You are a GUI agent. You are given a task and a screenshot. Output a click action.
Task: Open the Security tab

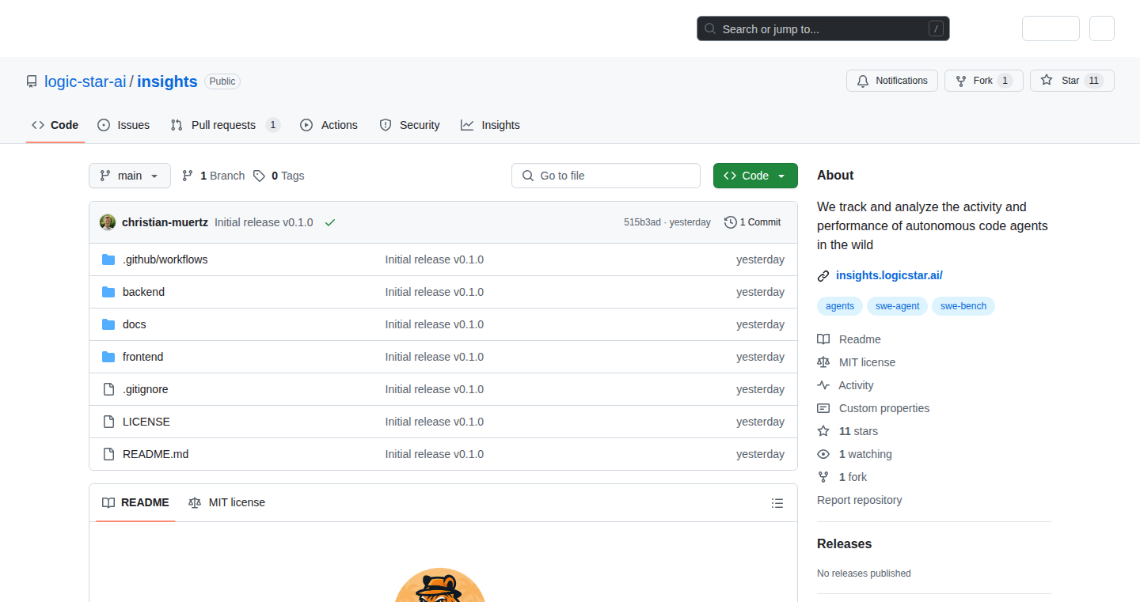[409, 125]
